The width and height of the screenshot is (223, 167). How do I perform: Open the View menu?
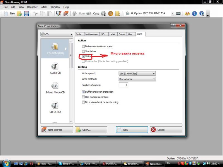21,7
